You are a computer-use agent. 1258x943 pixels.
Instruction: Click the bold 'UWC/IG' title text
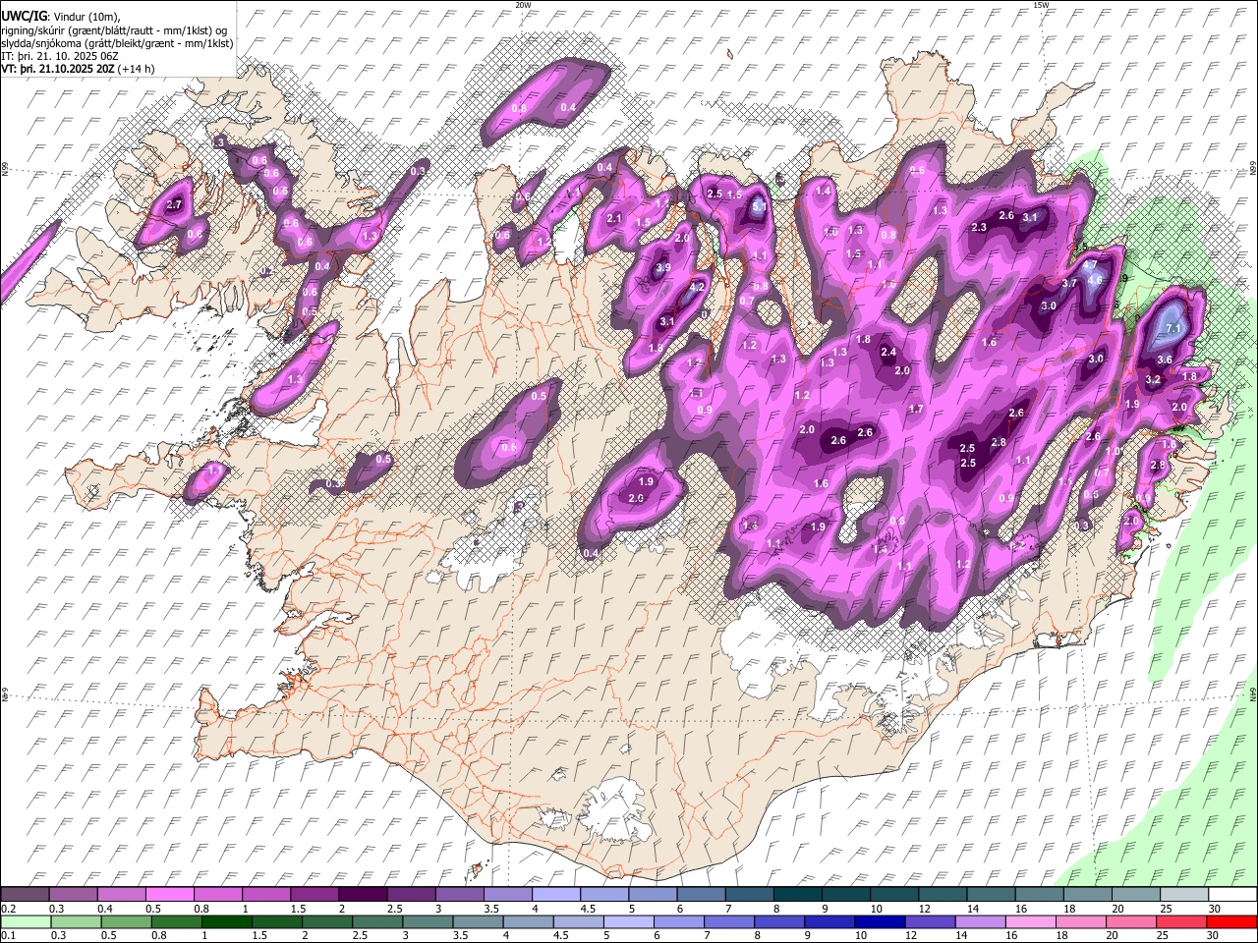tap(23, 17)
